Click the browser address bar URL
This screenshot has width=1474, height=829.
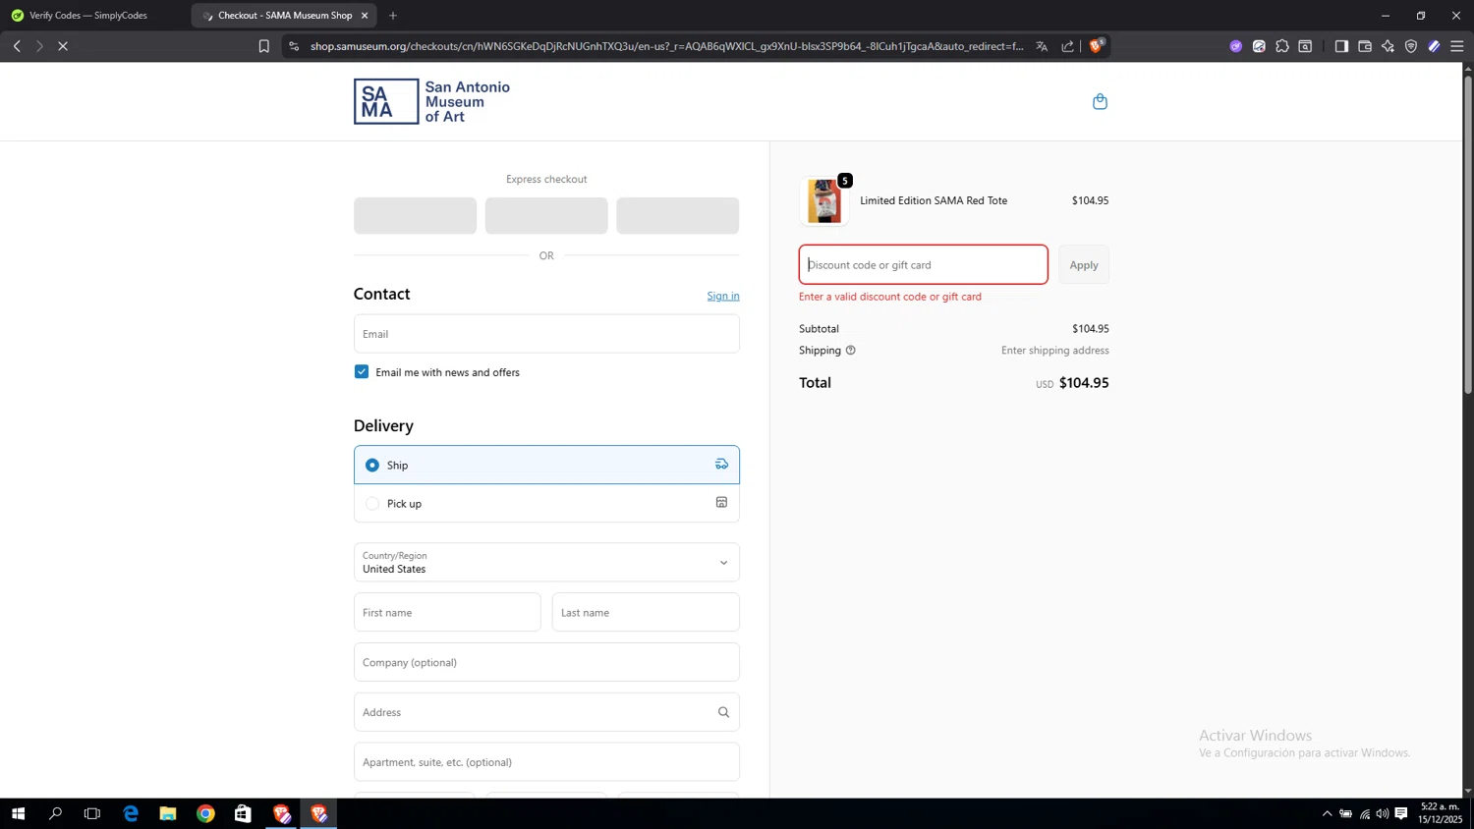coord(666,46)
